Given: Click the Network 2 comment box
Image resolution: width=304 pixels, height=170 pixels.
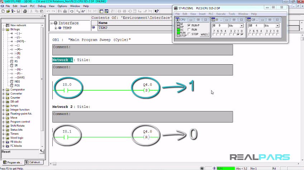Looking at the screenshot, I should pos(143,117).
